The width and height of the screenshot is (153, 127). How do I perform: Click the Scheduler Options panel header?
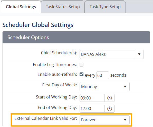pyautogui.click(x=76, y=37)
